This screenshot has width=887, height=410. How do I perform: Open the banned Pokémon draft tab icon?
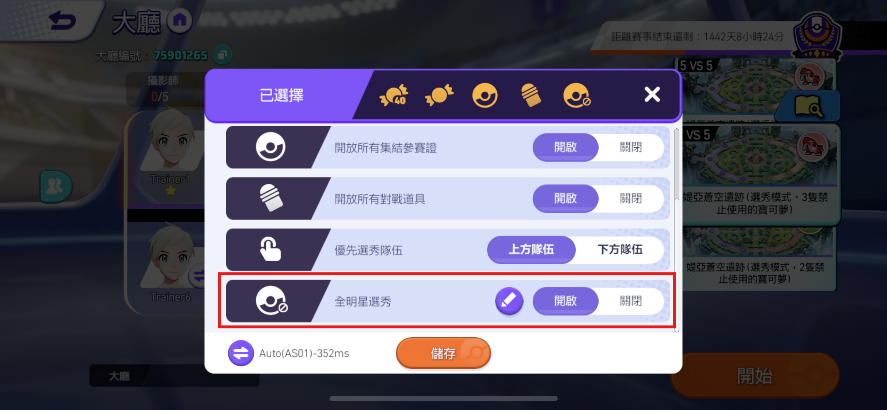[x=577, y=95]
